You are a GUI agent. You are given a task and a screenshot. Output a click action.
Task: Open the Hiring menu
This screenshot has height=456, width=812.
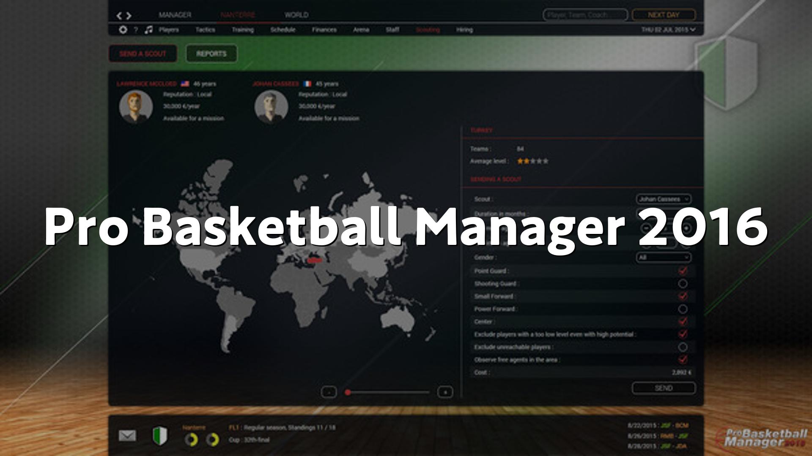point(464,30)
